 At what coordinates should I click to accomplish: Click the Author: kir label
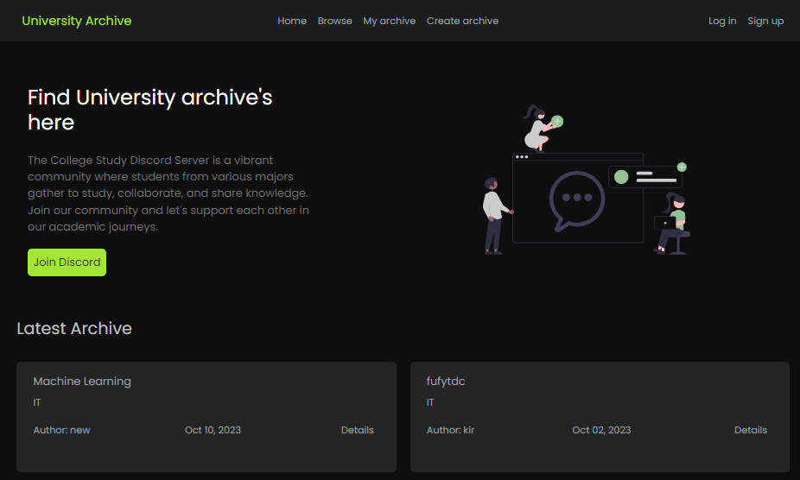point(450,430)
